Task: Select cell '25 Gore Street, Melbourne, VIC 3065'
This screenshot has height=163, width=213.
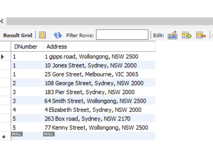Action: (99, 74)
